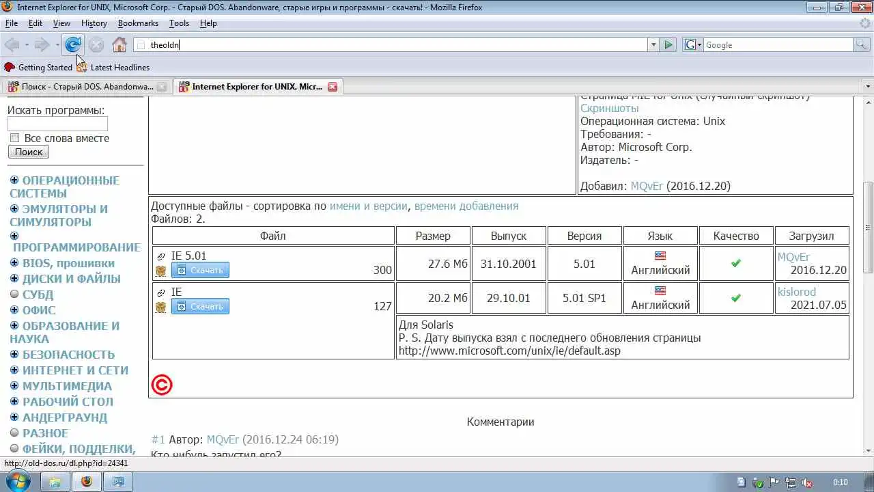Click the chain link icon beside IE 5.01
This screenshot has width=874, height=492.
(161, 256)
